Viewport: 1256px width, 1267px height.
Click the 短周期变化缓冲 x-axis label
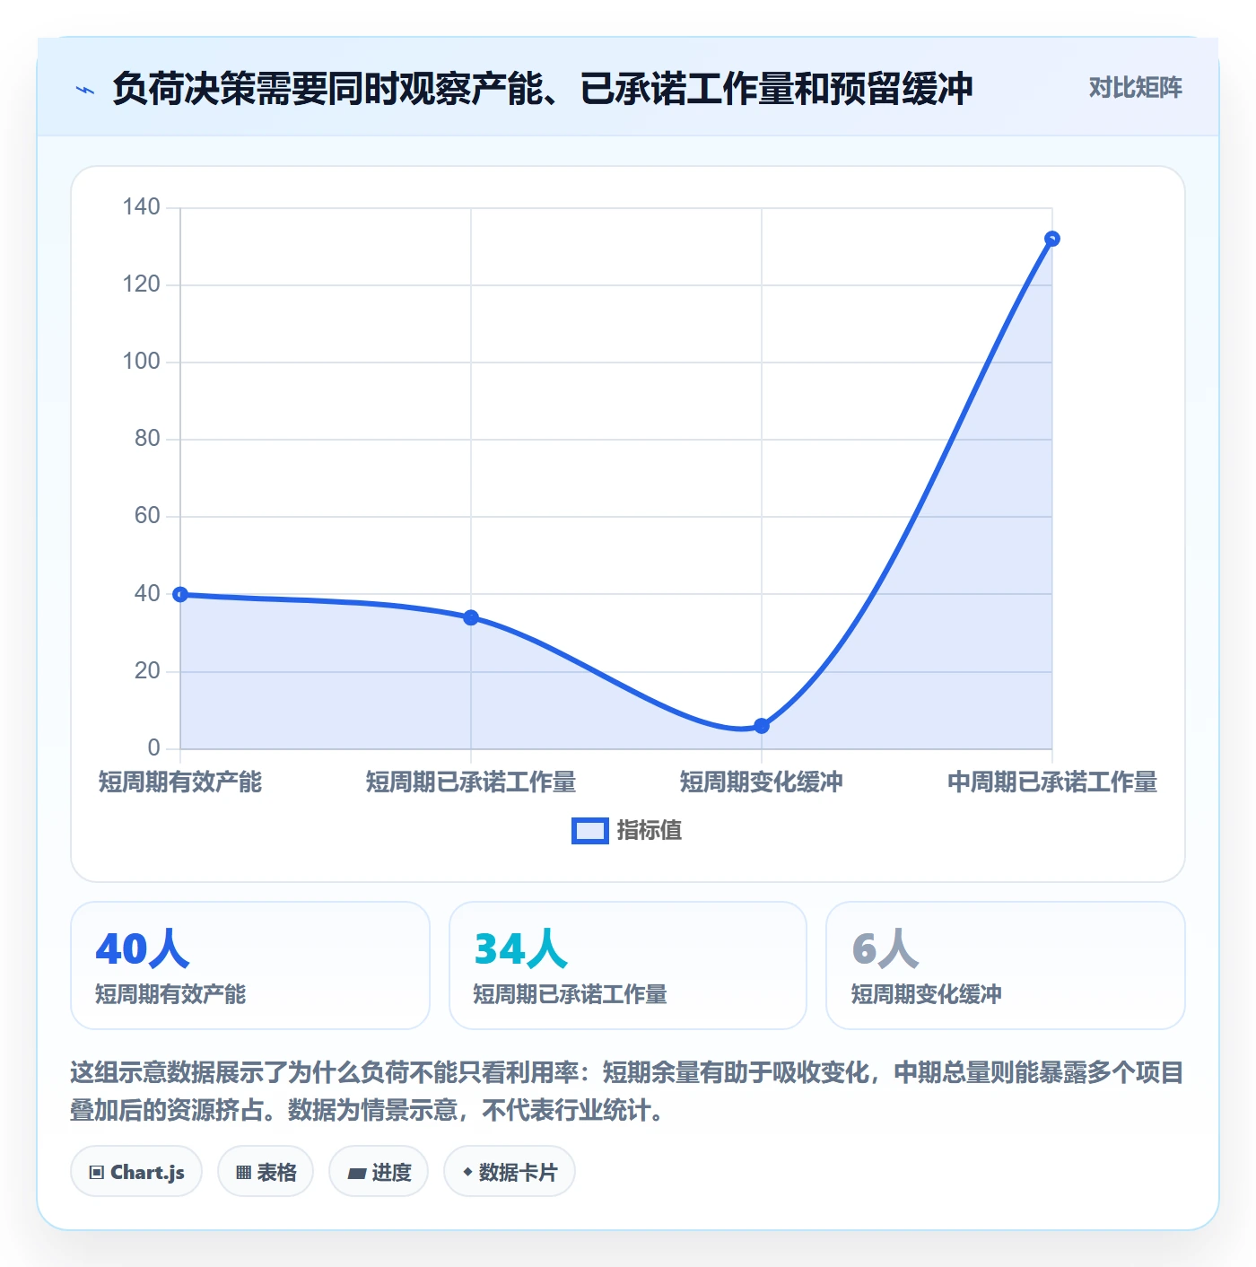pos(762,782)
